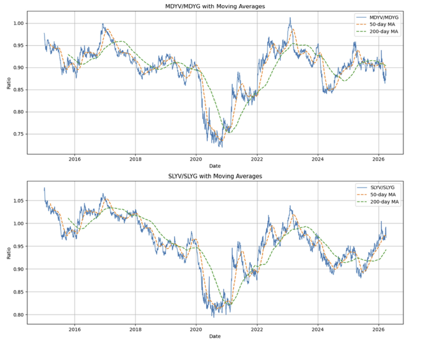Click the bottom chart's "Date" x-axis label
The width and height of the screenshot is (428, 350).
[x=214, y=336]
